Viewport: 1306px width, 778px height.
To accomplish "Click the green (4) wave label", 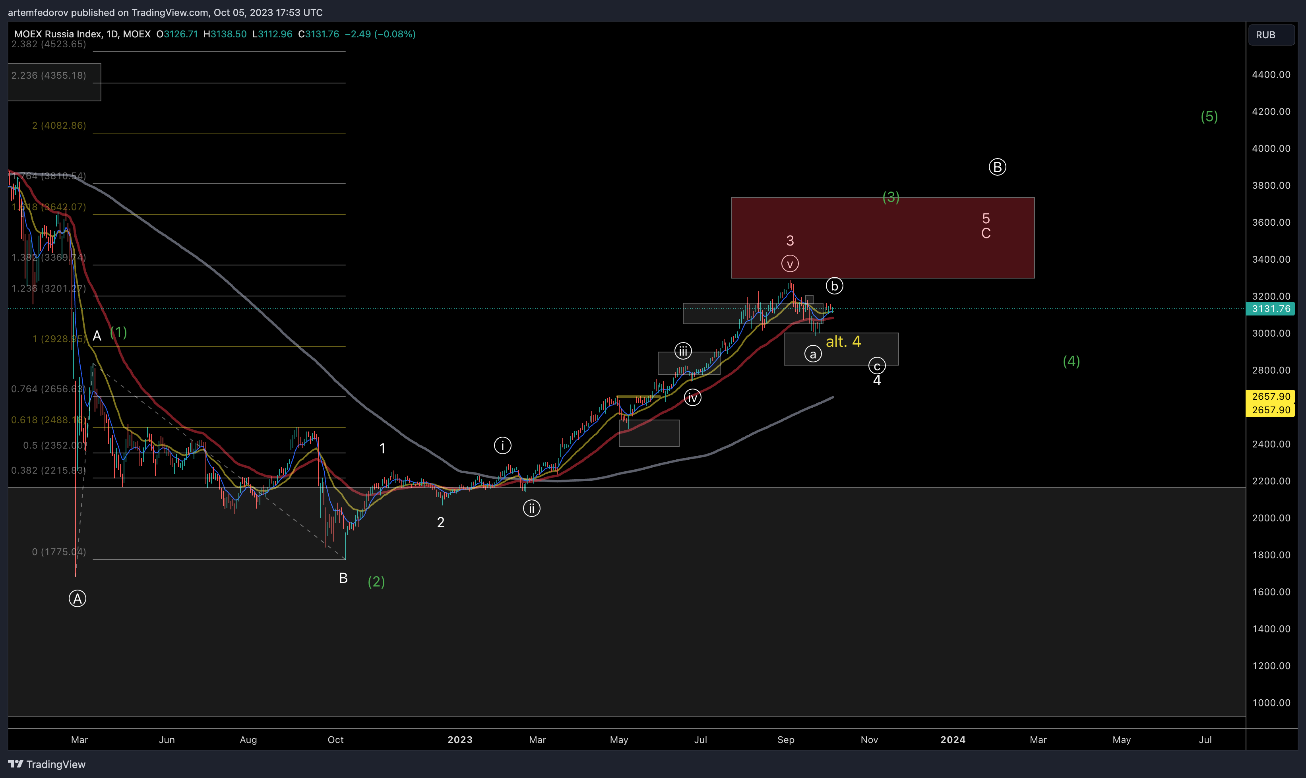I will 1071,361.
